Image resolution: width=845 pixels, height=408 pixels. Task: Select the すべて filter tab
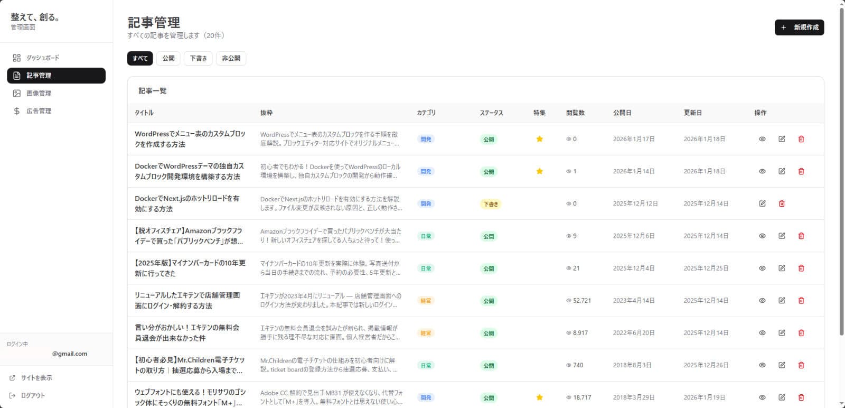coord(140,58)
